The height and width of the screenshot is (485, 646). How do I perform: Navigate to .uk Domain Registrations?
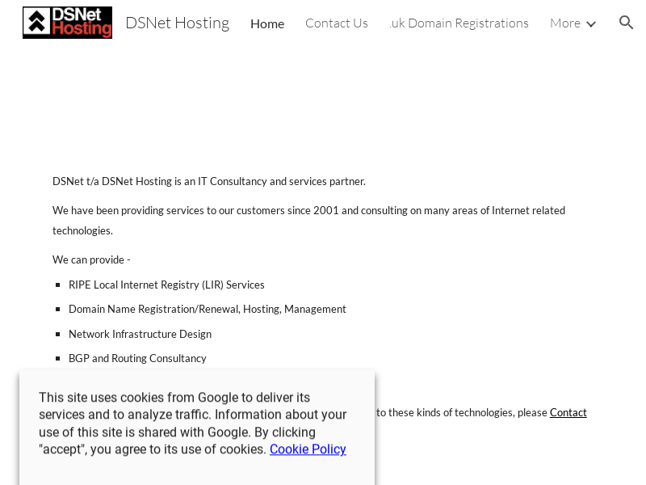click(x=459, y=23)
